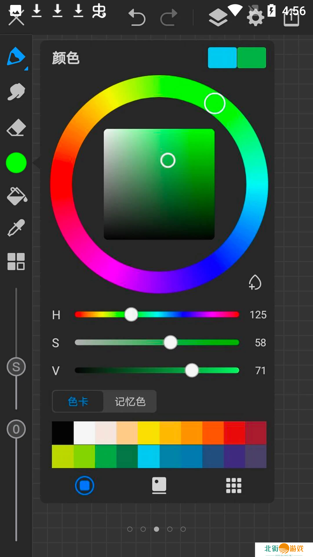Click the hue slider handle

tap(131, 314)
